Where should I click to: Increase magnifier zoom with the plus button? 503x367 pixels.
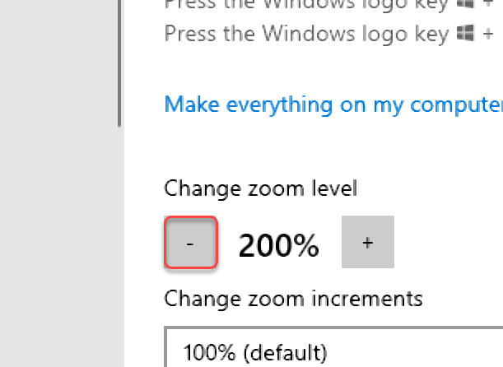[x=368, y=242]
